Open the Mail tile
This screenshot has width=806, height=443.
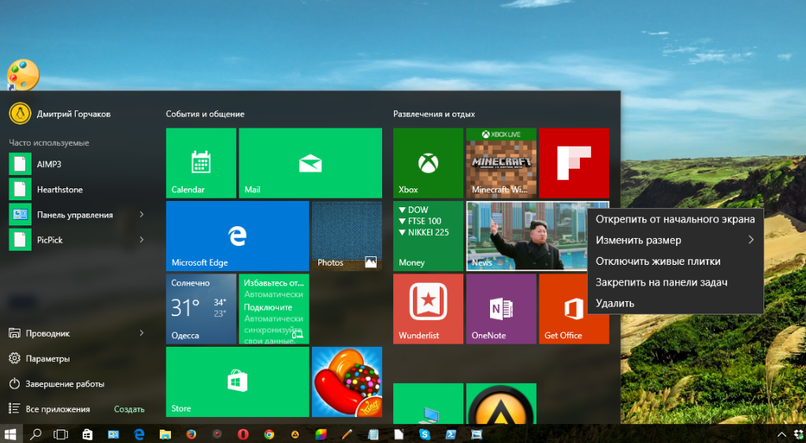pyautogui.click(x=310, y=163)
